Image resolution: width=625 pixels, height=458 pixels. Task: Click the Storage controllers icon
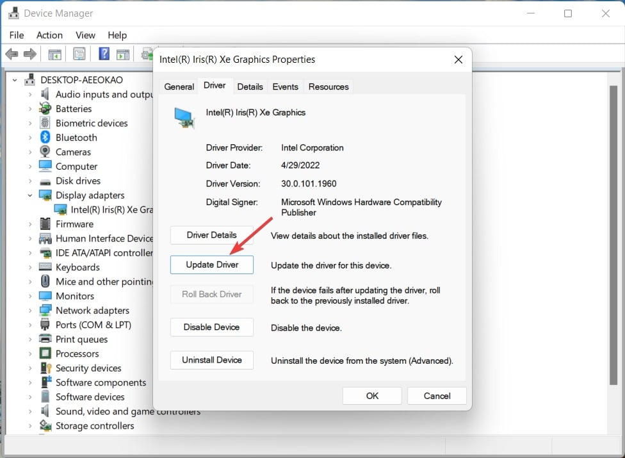45,425
